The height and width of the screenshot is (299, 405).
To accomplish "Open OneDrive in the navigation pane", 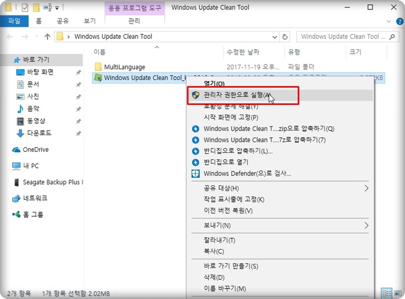I will point(36,150).
